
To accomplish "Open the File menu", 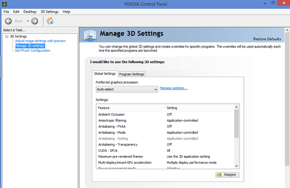I will (6, 12).
